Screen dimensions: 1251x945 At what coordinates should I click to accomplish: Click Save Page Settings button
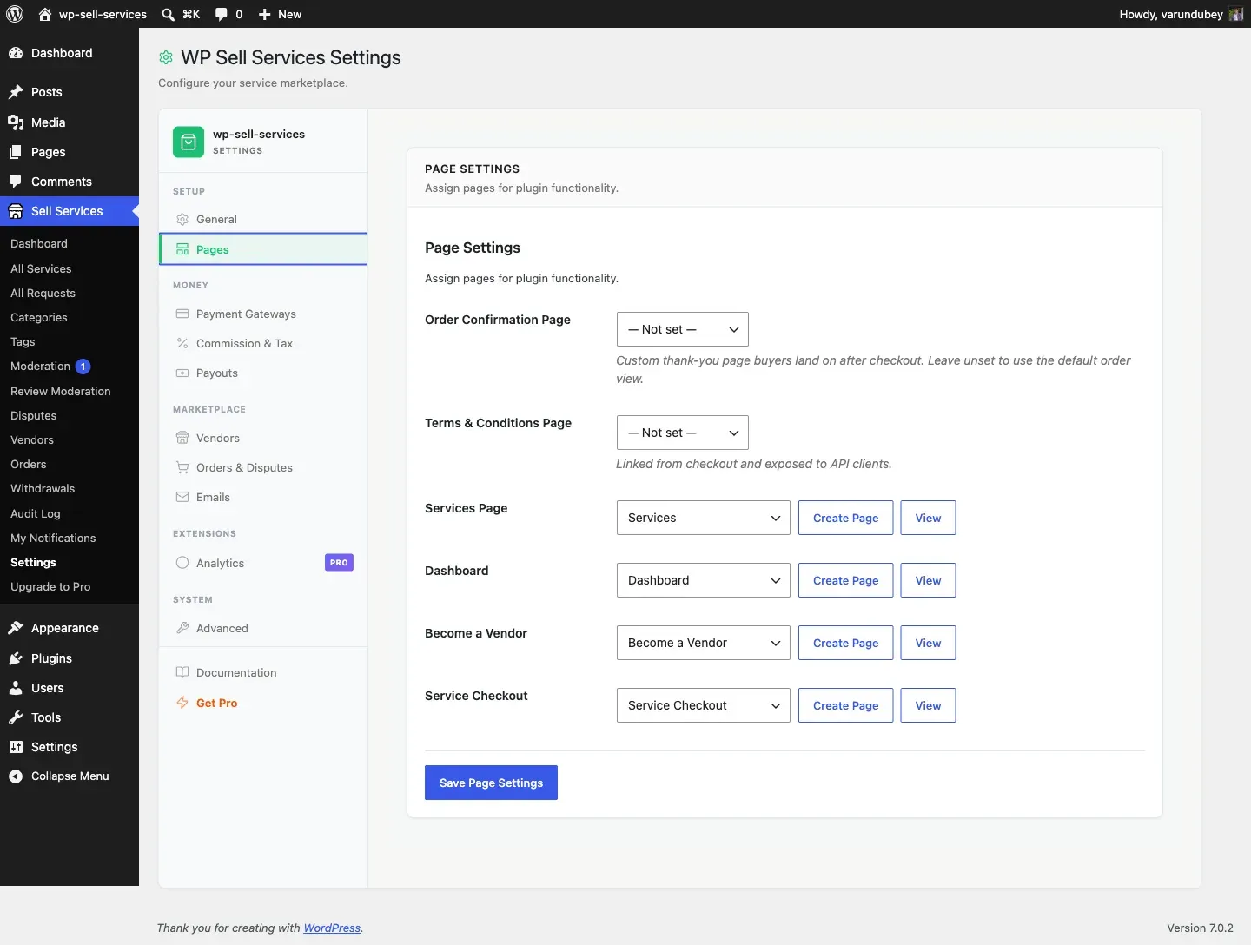point(491,783)
